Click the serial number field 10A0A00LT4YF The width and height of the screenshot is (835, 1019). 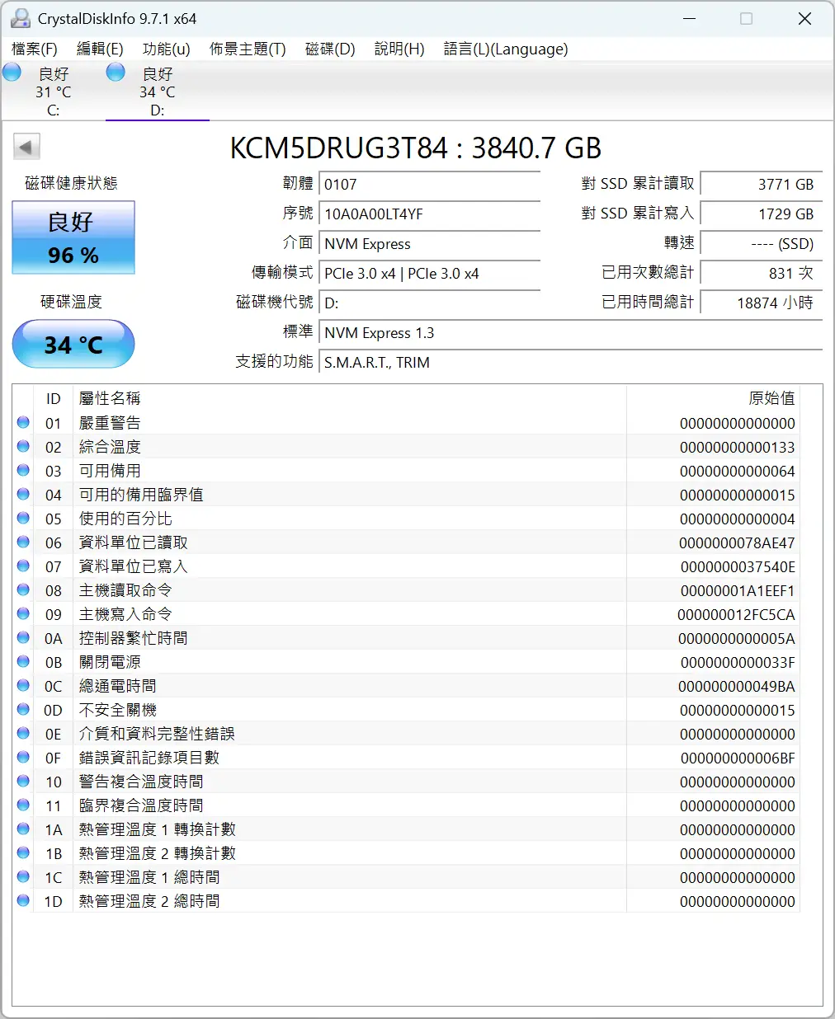[x=429, y=214]
